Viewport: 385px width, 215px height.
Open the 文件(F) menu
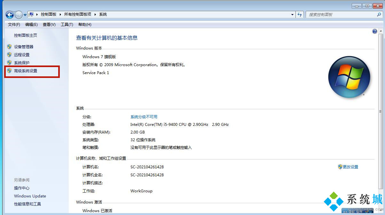click(14, 25)
